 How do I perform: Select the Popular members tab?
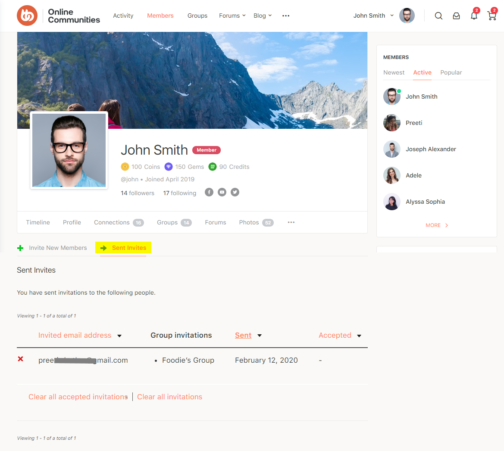click(451, 72)
